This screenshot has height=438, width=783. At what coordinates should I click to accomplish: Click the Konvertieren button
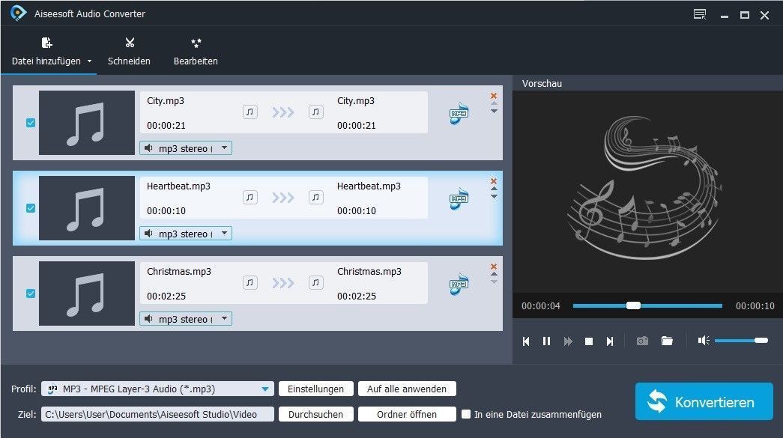click(704, 402)
